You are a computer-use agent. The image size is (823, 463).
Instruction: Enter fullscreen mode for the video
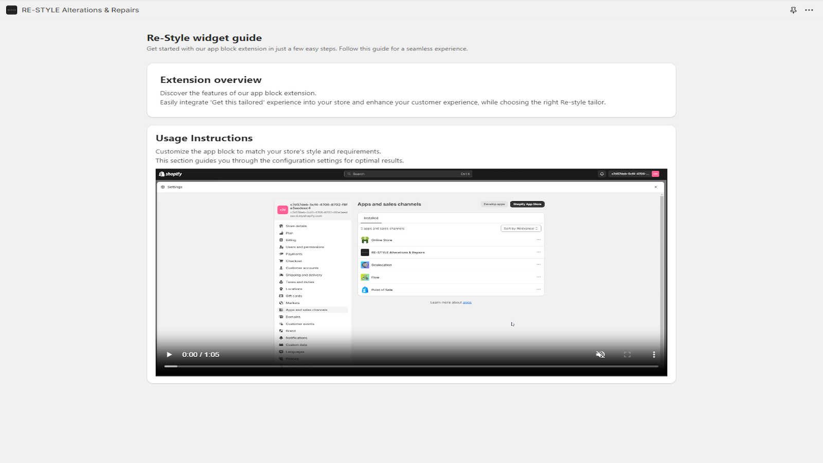(627, 354)
